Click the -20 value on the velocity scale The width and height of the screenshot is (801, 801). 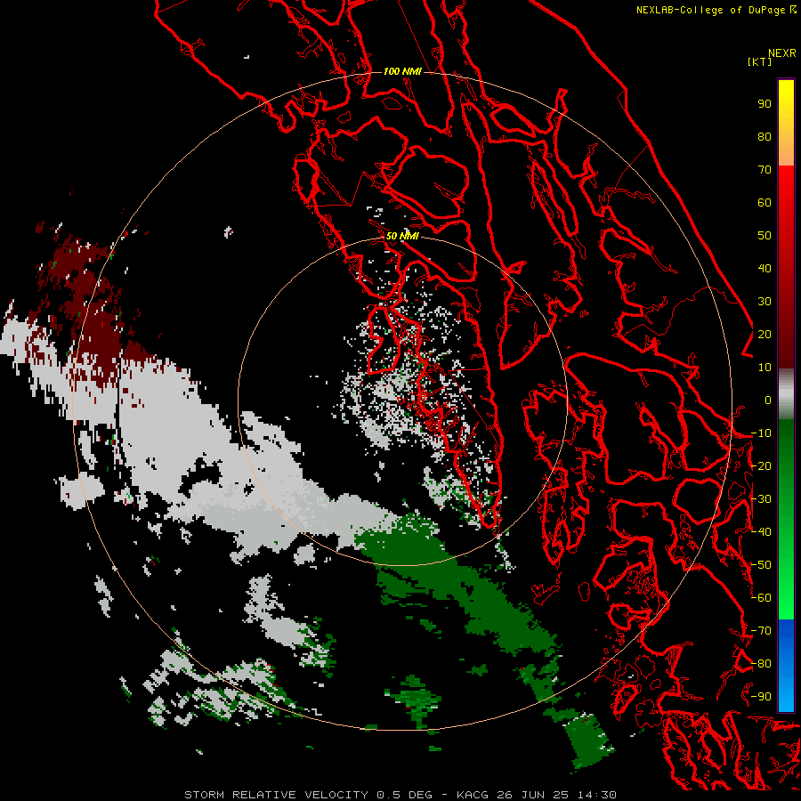tap(761, 466)
